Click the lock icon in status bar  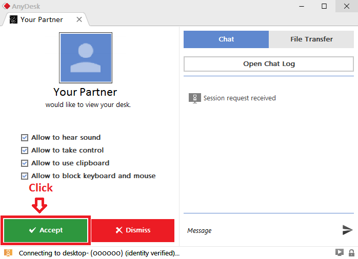(x=351, y=253)
